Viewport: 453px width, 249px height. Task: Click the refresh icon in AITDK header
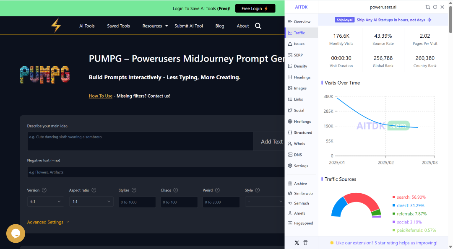click(435, 7)
